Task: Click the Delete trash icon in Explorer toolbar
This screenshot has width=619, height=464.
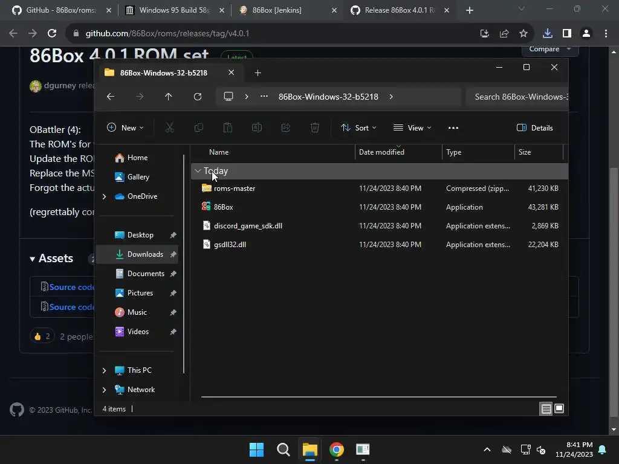Action: pos(314,127)
